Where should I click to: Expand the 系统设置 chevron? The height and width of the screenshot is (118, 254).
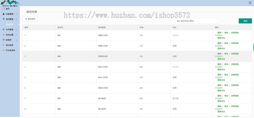pos(16,35)
